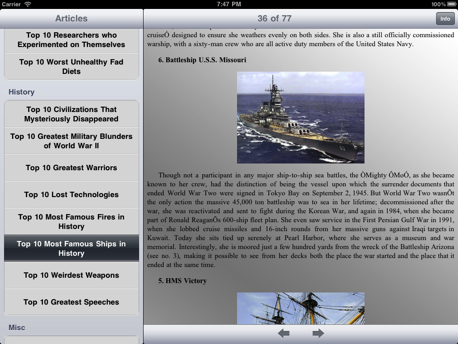
Task: Tap the battery icon in the status bar
Action: click(x=452, y=4)
